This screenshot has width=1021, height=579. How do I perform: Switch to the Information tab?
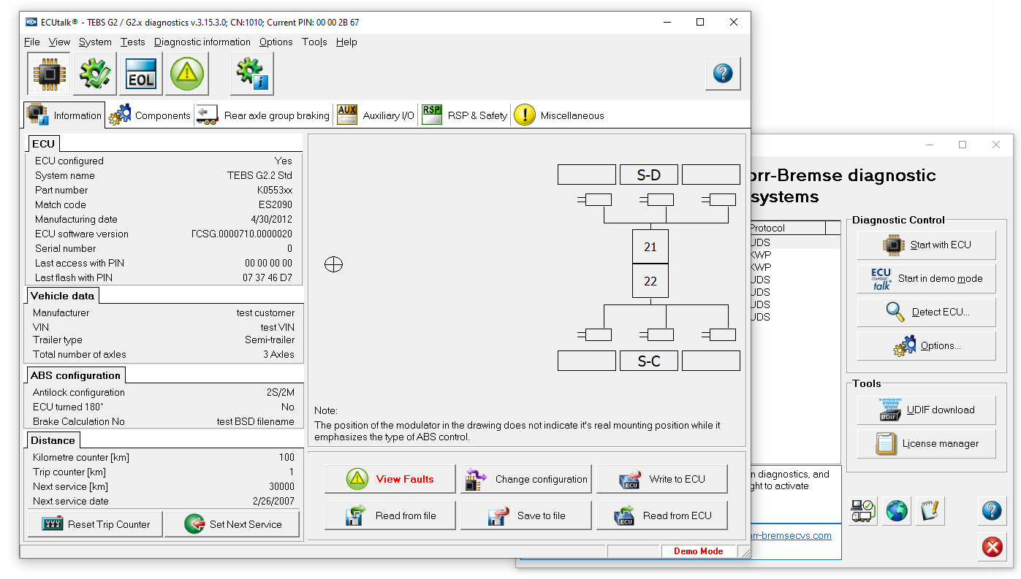(64, 115)
